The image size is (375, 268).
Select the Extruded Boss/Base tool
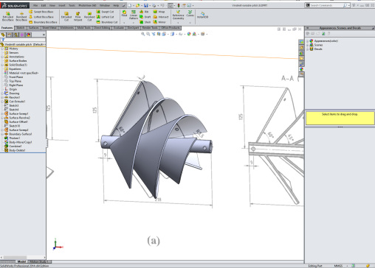coord(8,16)
